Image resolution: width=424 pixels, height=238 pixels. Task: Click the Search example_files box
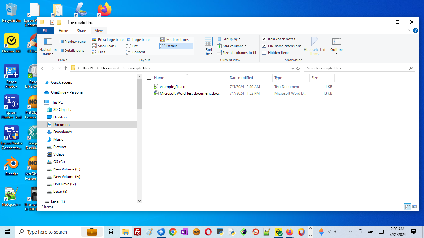tap(357, 68)
